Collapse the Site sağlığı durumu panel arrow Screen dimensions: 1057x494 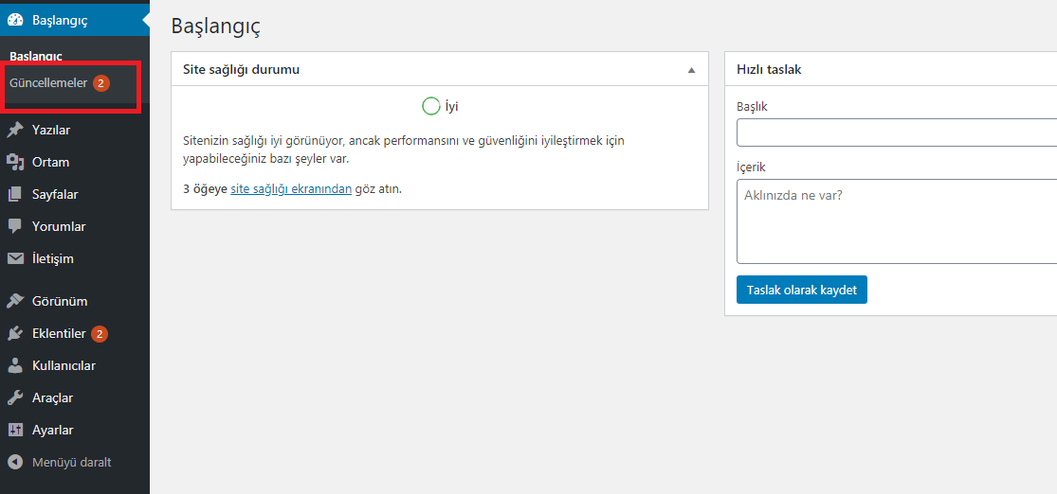coord(691,70)
